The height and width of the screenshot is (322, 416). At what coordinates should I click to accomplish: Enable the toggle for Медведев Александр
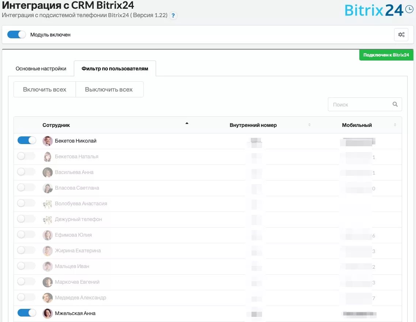(x=26, y=297)
